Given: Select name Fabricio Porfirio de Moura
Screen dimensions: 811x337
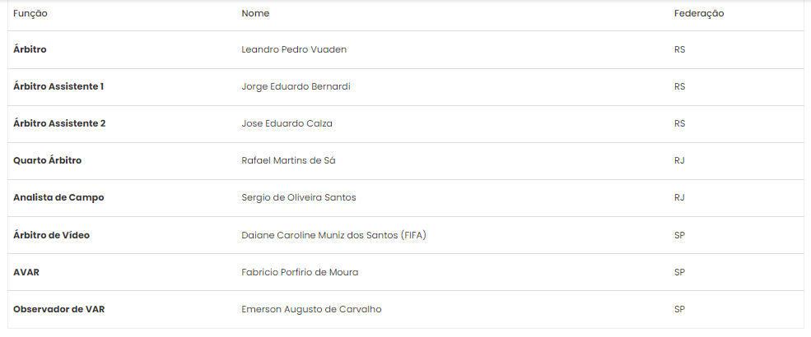Looking at the screenshot, I should tap(300, 272).
